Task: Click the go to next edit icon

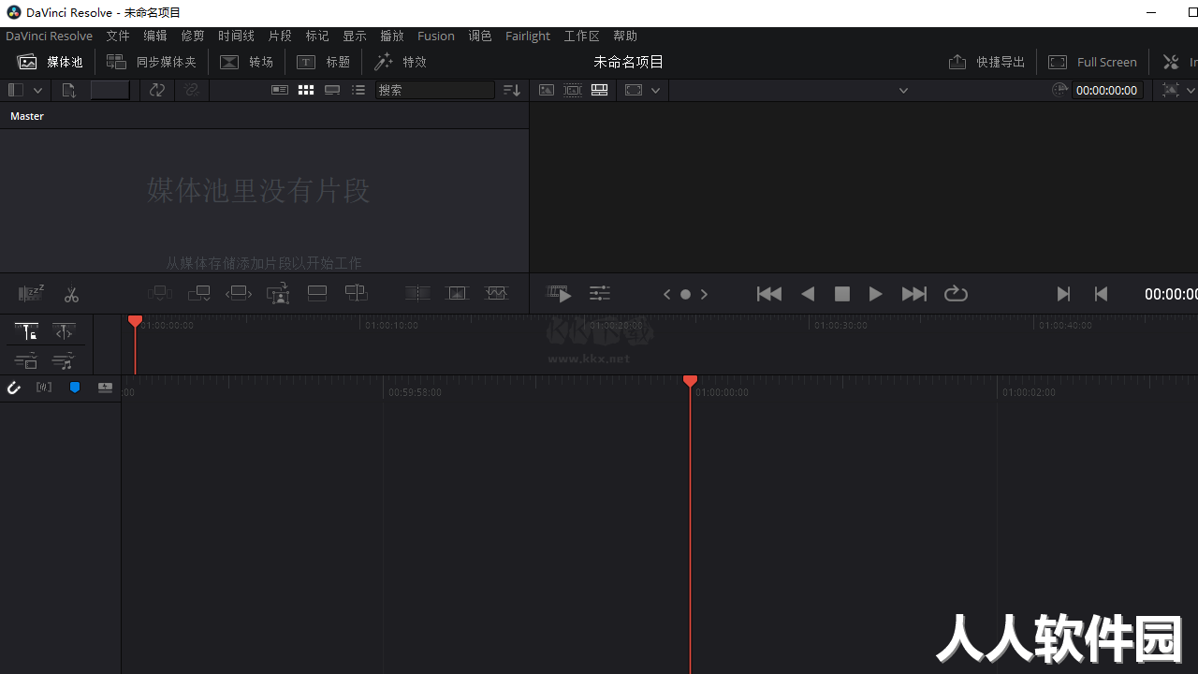Action: click(1063, 294)
